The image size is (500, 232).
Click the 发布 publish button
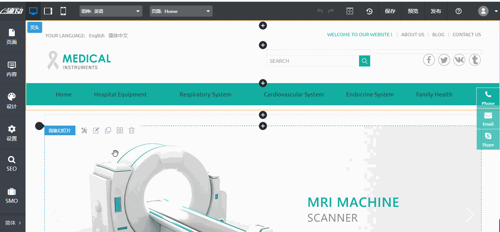click(x=436, y=11)
